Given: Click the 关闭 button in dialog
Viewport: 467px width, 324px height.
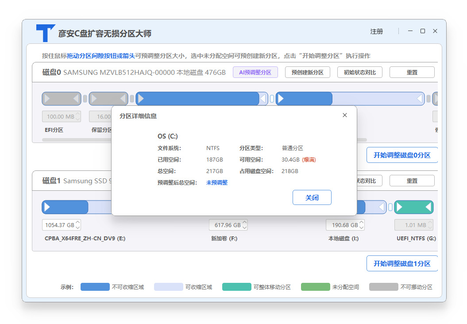Looking at the screenshot, I should pos(312,197).
